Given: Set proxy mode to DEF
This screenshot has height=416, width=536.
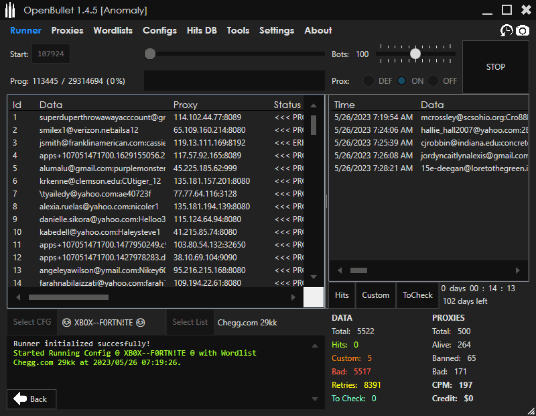Looking at the screenshot, I should coord(368,81).
